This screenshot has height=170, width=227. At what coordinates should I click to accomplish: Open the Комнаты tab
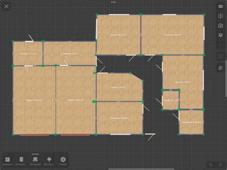pyautogui.click(x=7, y=161)
